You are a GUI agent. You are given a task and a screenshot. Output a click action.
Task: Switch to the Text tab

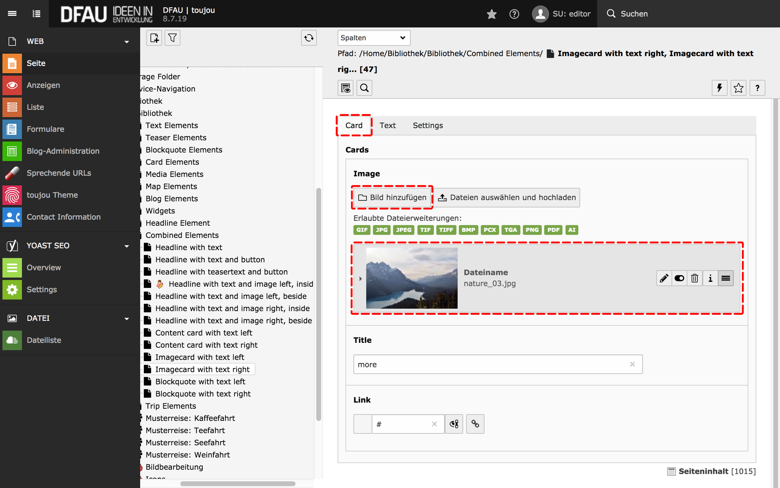click(x=388, y=125)
